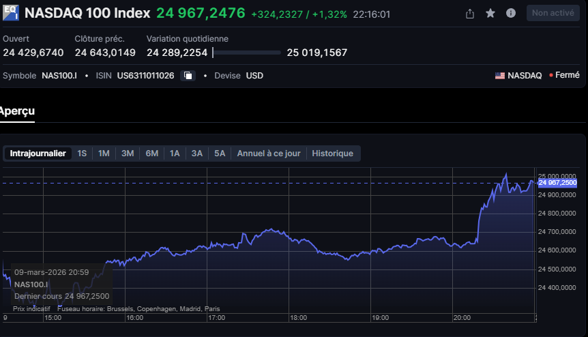The image size is (588, 337).
Task: Click the daily high value 25 019,1567
Action: [317, 53]
